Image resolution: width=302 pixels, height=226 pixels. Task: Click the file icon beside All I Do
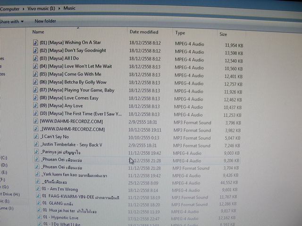pyautogui.click(x=35, y=58)
